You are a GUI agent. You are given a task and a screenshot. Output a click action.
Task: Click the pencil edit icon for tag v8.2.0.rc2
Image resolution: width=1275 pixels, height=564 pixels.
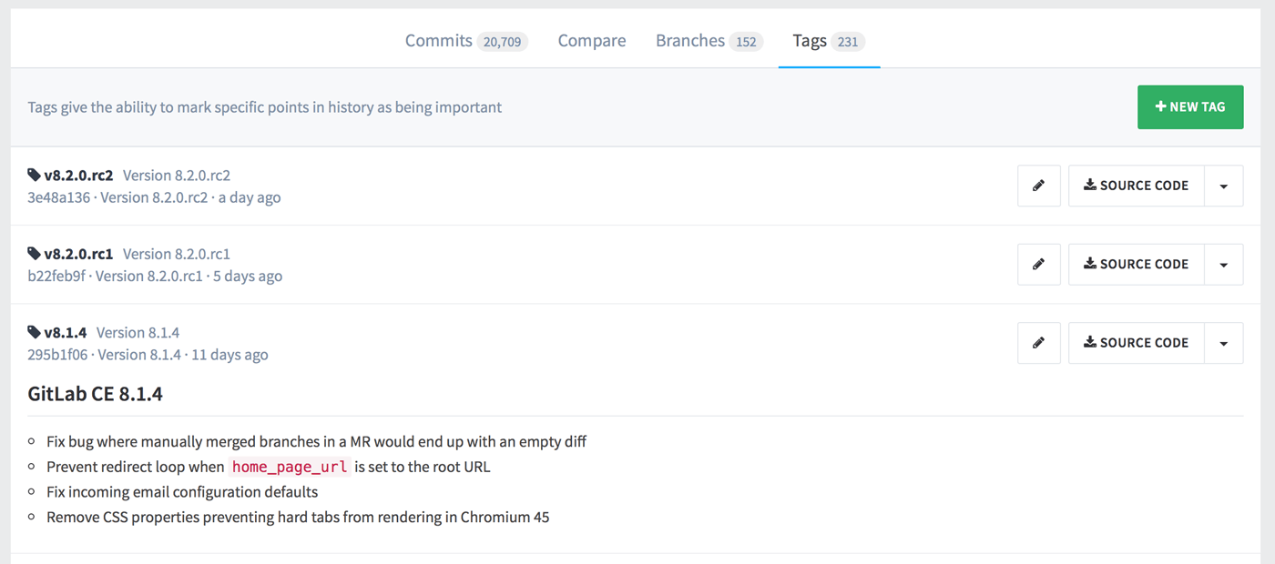coord(1038,186)
